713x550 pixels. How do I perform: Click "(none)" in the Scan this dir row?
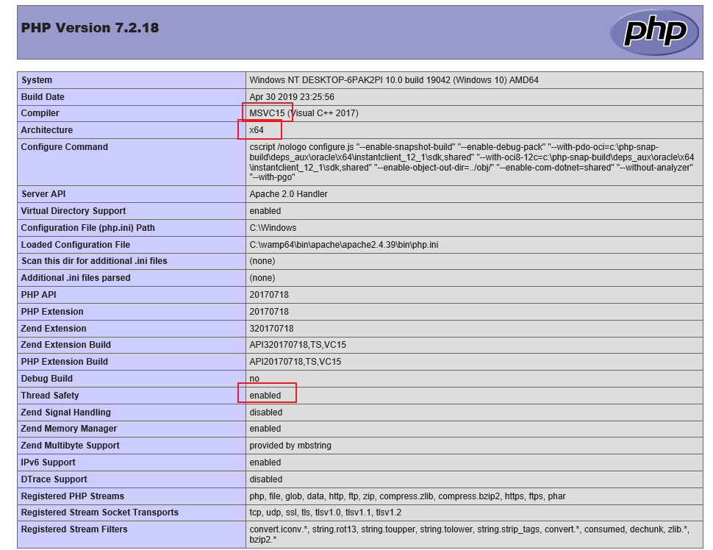coord(262,261)
